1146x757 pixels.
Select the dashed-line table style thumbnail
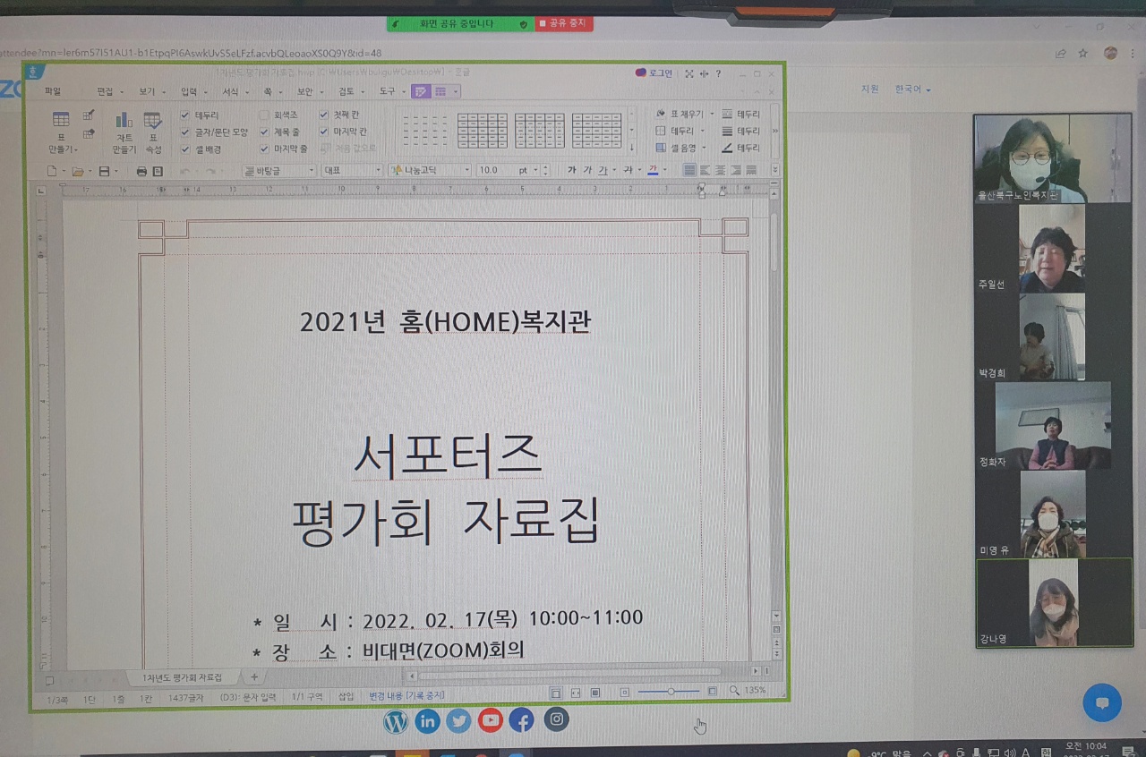tap(424, 131)
